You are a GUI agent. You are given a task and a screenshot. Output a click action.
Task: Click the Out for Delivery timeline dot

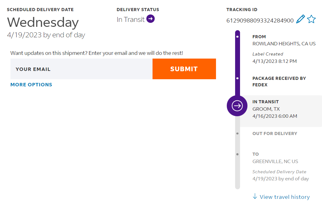(x=237, y=133)
